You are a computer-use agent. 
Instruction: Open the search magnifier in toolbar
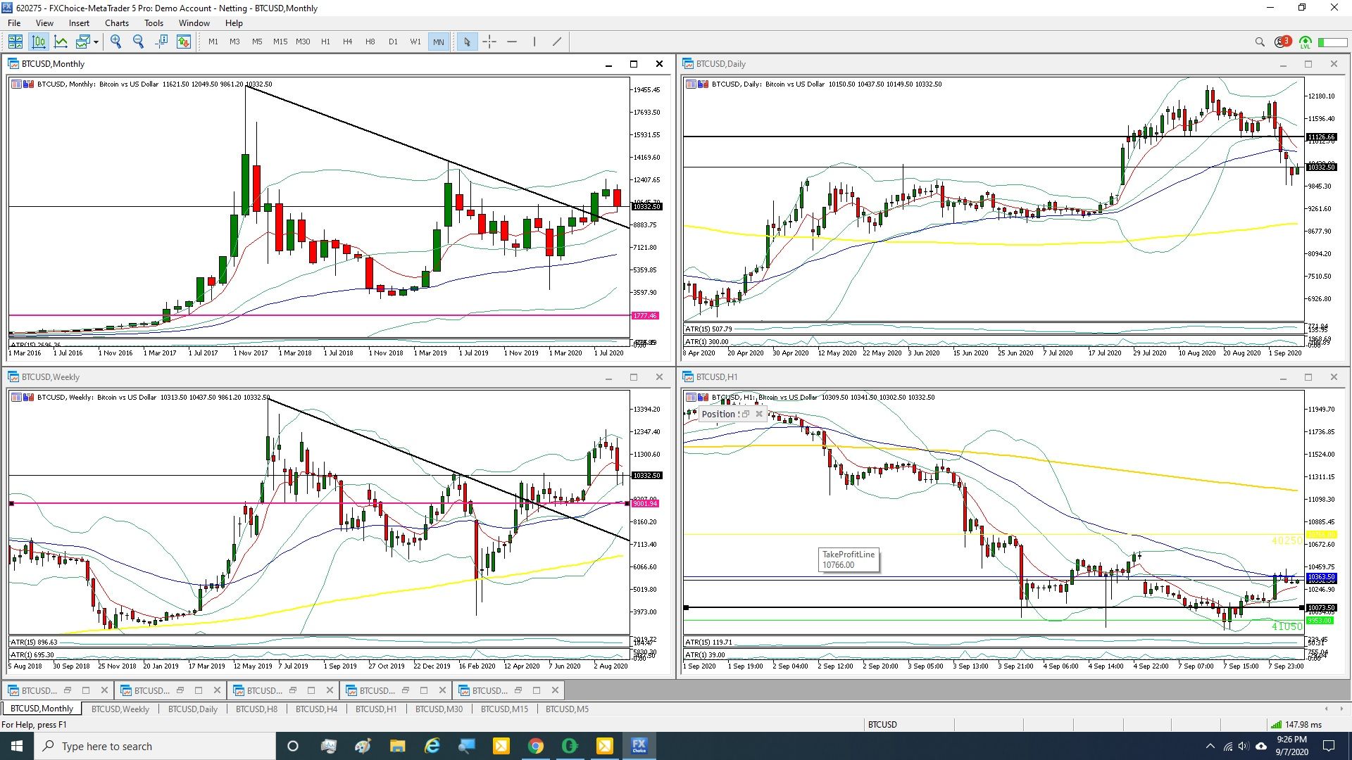(1260, 42)
